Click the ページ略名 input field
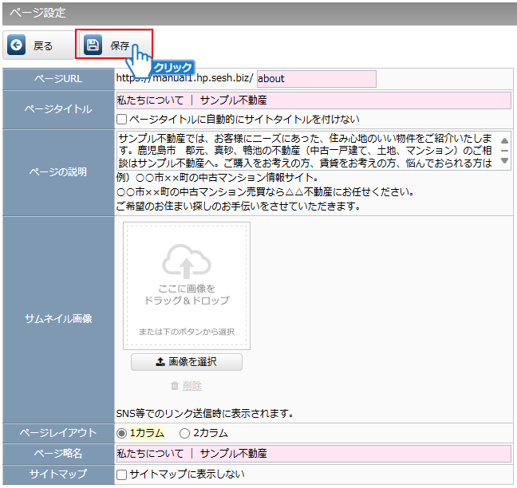Image resolution: width=517 pixels, height=488 pixels. point(313,454)
